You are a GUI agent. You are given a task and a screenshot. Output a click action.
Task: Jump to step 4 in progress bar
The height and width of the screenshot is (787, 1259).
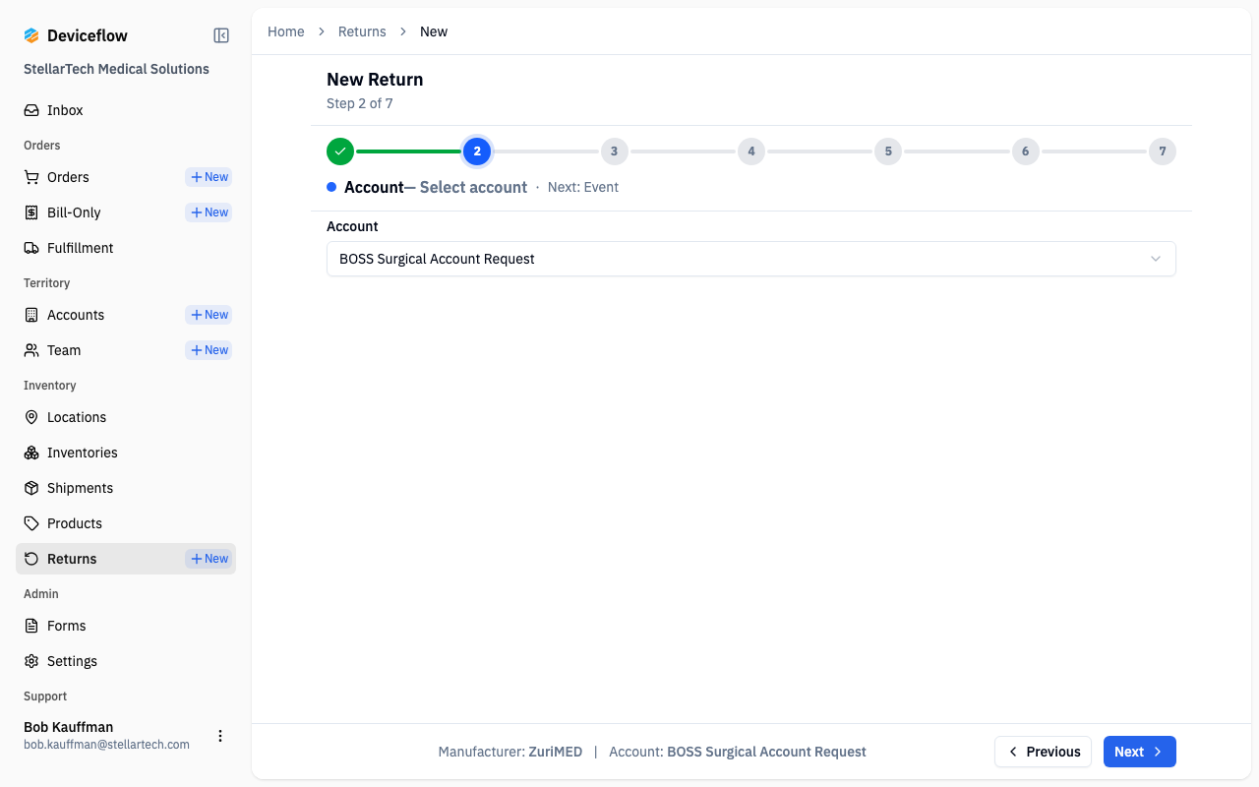pos(751,151)
